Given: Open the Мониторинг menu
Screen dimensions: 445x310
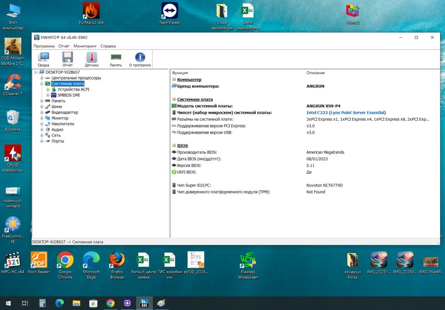Looking at the screenshot, I should [85, 46].
